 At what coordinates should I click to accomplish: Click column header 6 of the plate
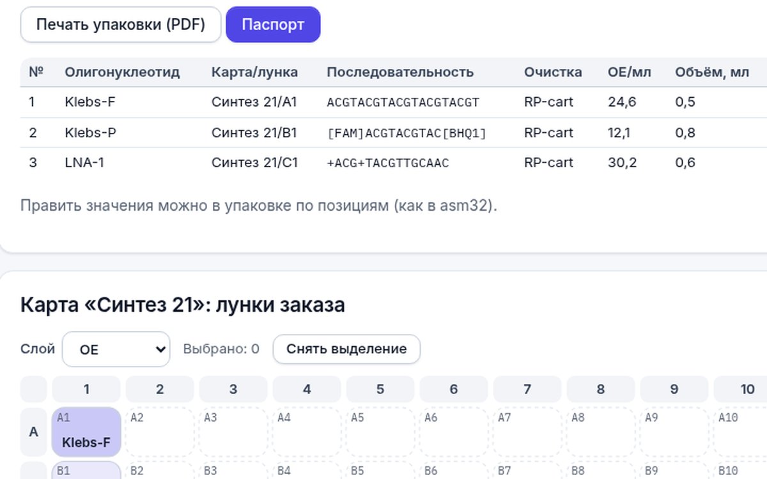point(454,389)
